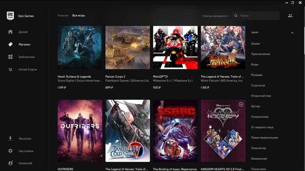Image resolution: width=305 pixels, height=171 pixels.
Task: Click the search magnifier icon
Action: [236, 16]
